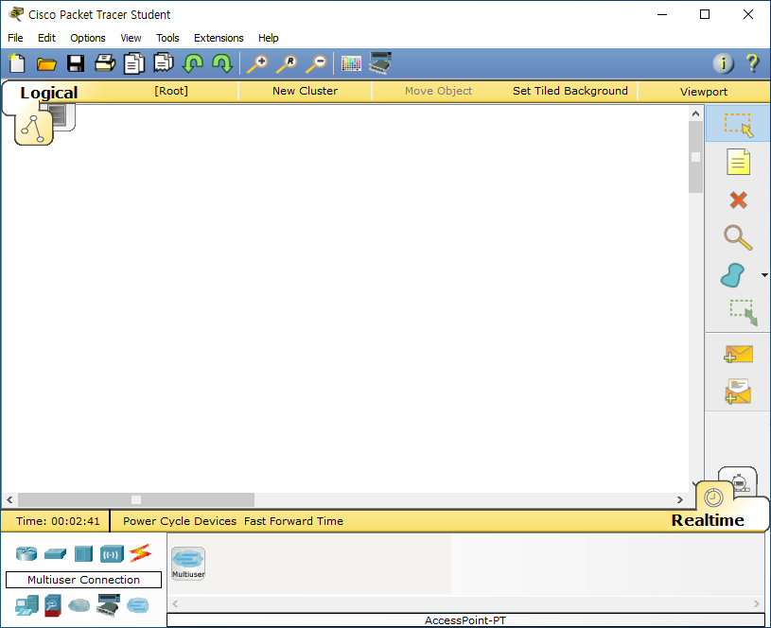Click the New Cluster button
771x628 pixels.
point(306,91)
